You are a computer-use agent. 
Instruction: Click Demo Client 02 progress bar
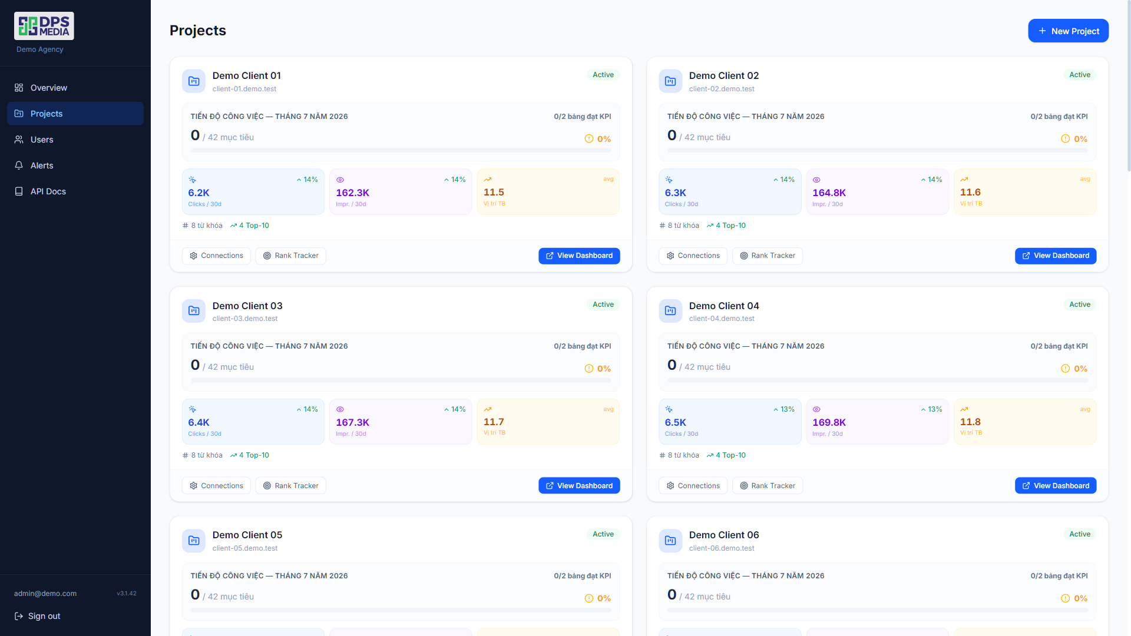[x=877, y=150]
